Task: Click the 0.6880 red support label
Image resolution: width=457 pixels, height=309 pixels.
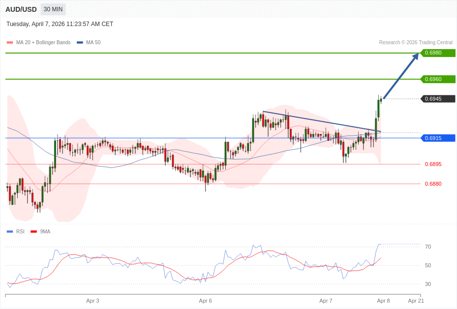Action: (x=433, y=184)
